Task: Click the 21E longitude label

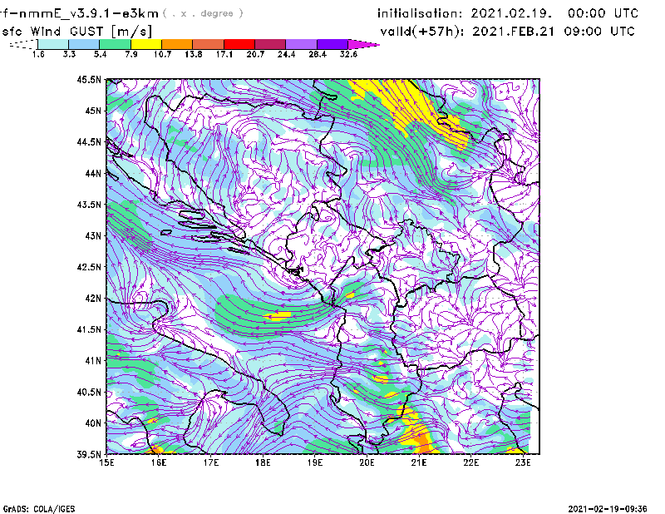Action: 419,462
